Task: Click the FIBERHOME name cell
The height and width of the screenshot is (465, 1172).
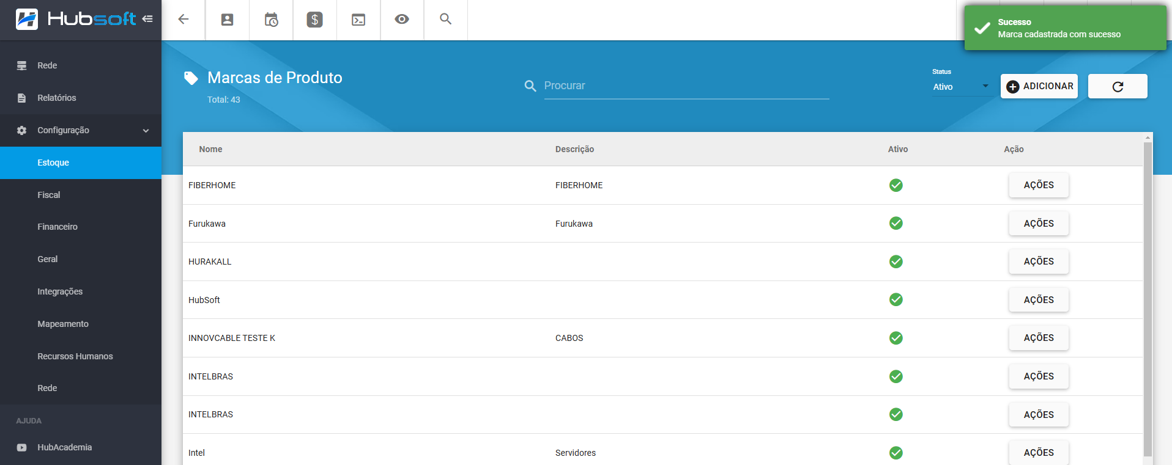Action: 212,185
